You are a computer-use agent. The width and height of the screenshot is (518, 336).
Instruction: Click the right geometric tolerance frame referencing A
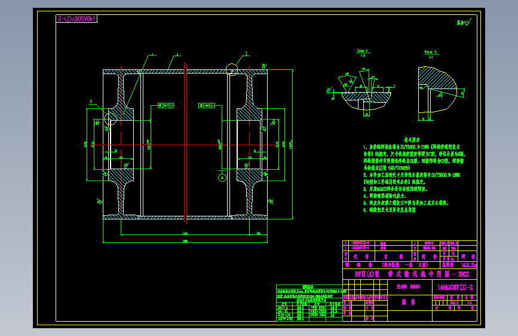[x=207, y=105]
